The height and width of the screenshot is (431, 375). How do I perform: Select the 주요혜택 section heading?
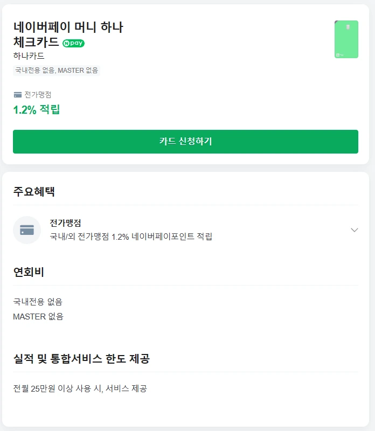point(30,191)
